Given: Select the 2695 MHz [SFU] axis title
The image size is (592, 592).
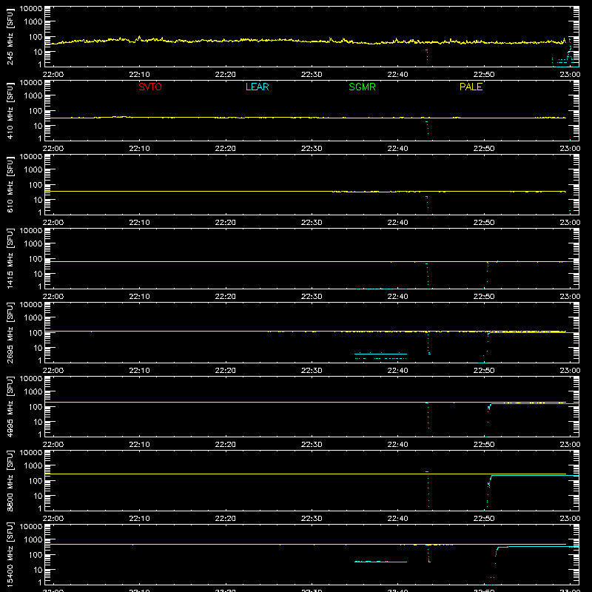Looking at the screenshot, I should coord(10,332).
